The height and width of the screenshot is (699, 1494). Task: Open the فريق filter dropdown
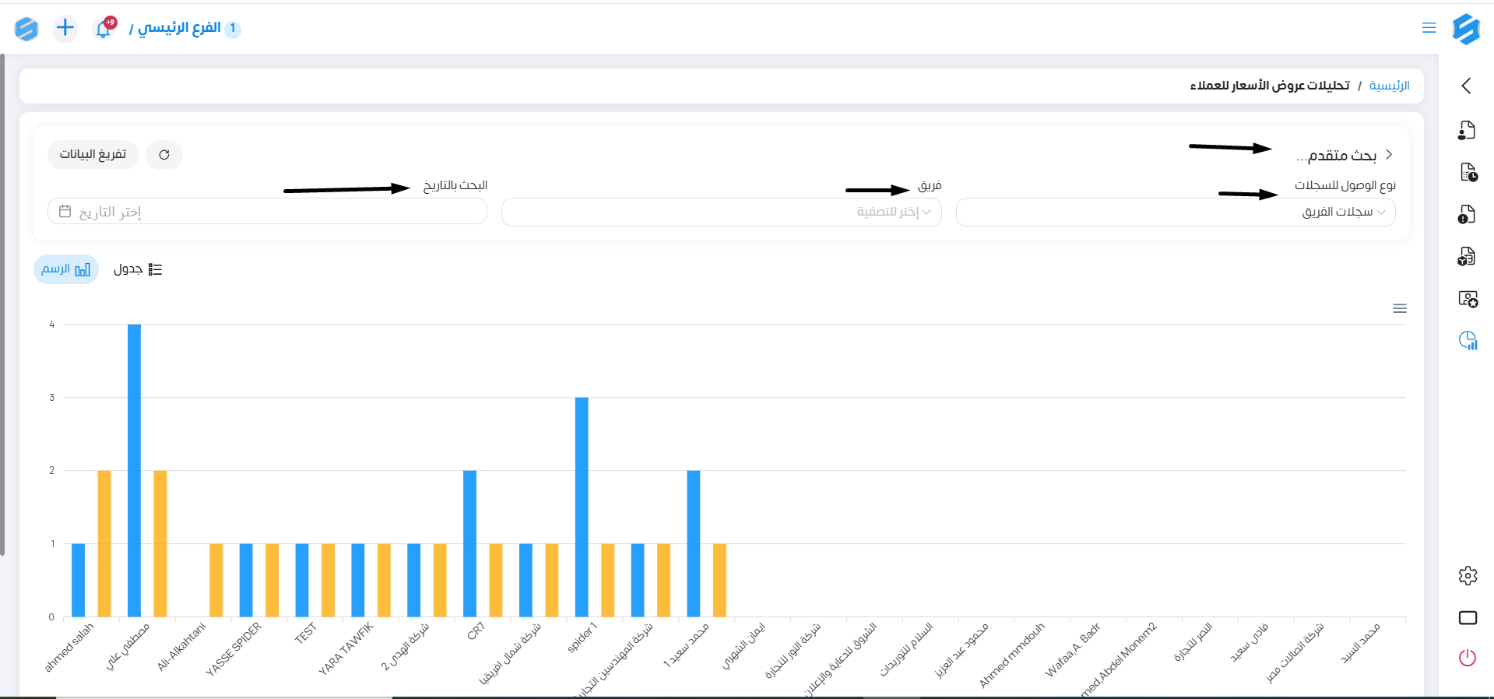click(x=721, y=213)
